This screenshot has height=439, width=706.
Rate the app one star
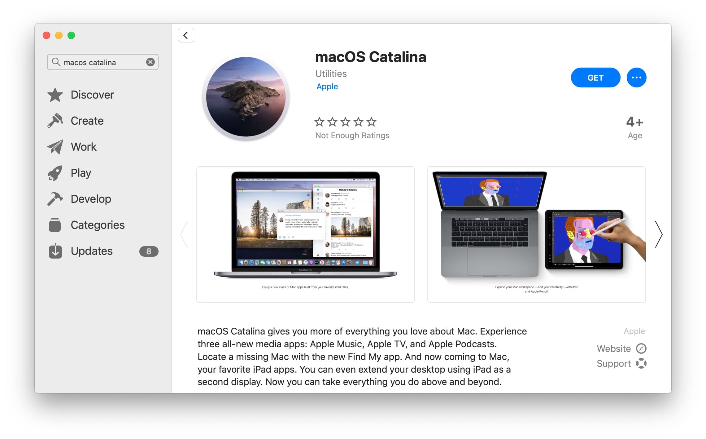pos(320,122)
